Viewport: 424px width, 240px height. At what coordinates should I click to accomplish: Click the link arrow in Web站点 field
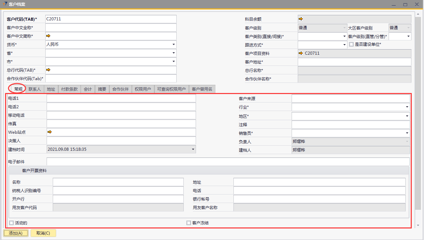50,132
